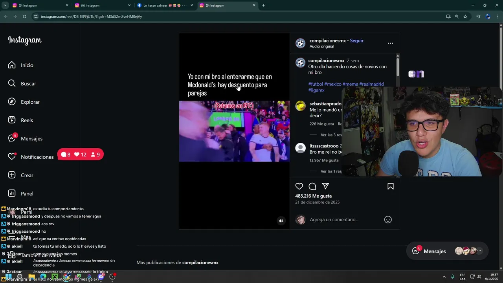View the 13.967 Me gusta count

click(x=324, y=160)
